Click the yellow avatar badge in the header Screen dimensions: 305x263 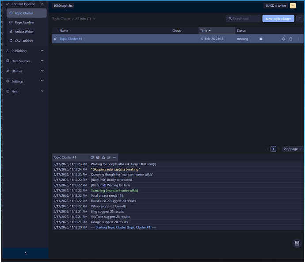[293, 6]
